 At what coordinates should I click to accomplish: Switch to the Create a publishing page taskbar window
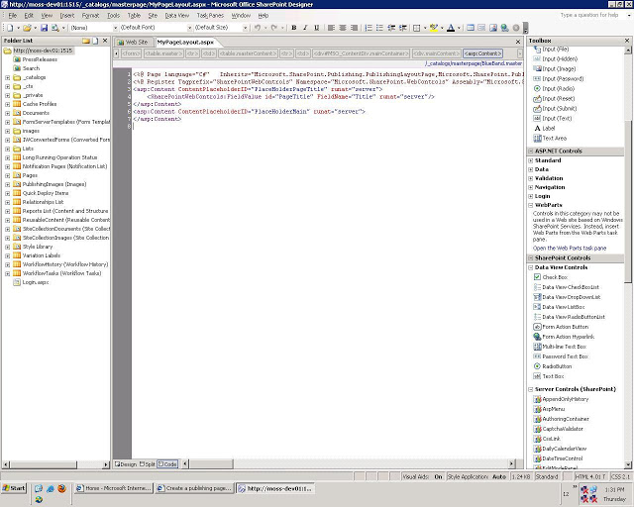tap(194, 488)
